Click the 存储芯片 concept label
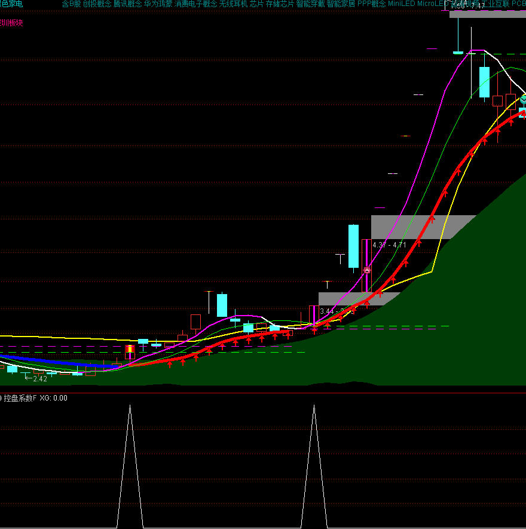Image resolution: width=526 pixels, height=529 pixels. tap(280, 4)
